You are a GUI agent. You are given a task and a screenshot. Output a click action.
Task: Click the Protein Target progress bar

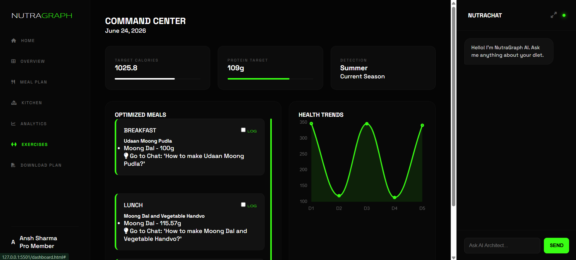click(x=270, y=79)
